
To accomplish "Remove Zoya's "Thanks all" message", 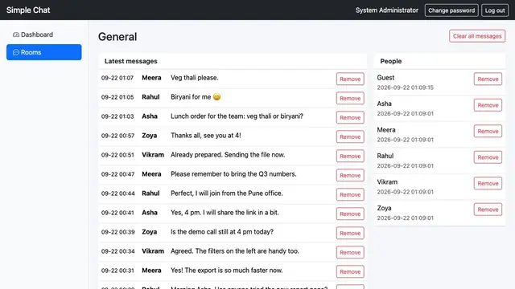I will [x=350, y=137].
